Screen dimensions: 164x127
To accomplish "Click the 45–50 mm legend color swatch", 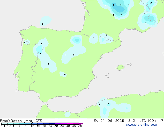I will point(76,124).
